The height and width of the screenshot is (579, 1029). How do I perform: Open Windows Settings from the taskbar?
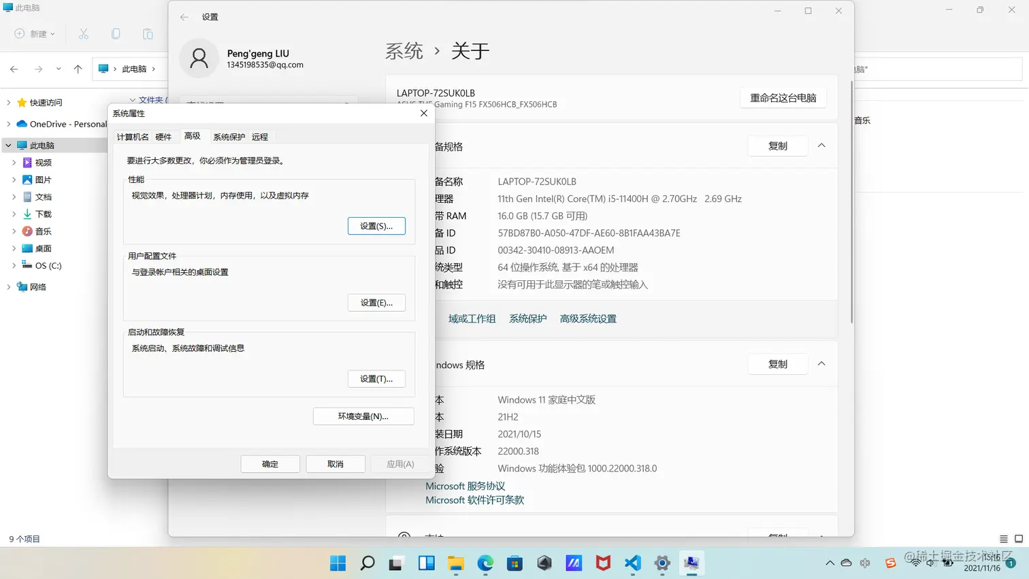click(x=661, y=563)
